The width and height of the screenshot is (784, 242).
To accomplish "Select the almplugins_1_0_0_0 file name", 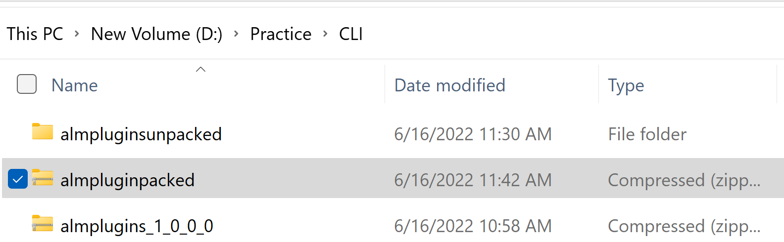I will 137,226.
